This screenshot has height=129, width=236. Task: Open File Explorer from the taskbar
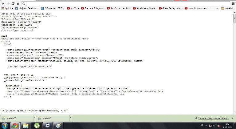[x=26, y=125]
